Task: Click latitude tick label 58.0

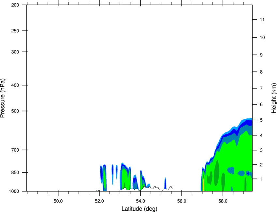Action: pyautogui.click(x=223, y=201)
